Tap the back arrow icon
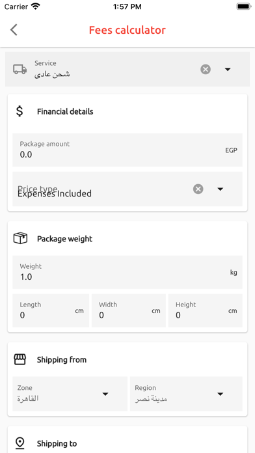 coord(14,30)
